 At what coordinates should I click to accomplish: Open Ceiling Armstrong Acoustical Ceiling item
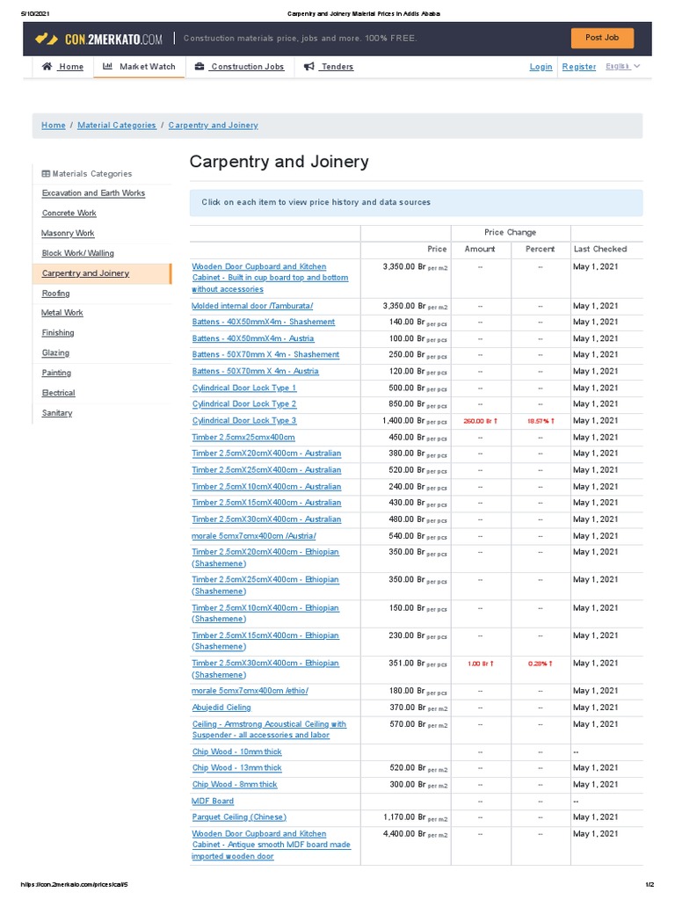tap(269, 729)
